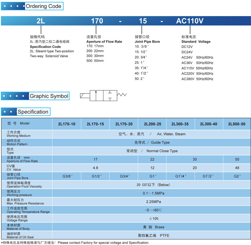
Task: Click the 'DC24V' voltage entry
Action: (187, 52)
